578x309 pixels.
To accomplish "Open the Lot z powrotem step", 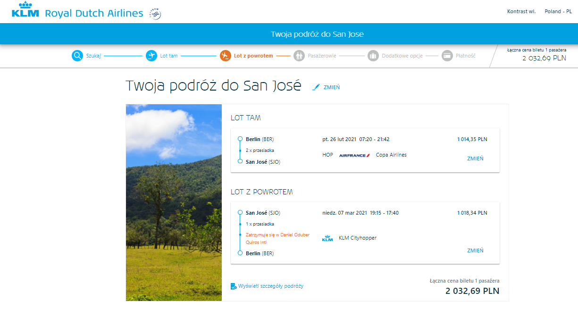I will (253, 56).
